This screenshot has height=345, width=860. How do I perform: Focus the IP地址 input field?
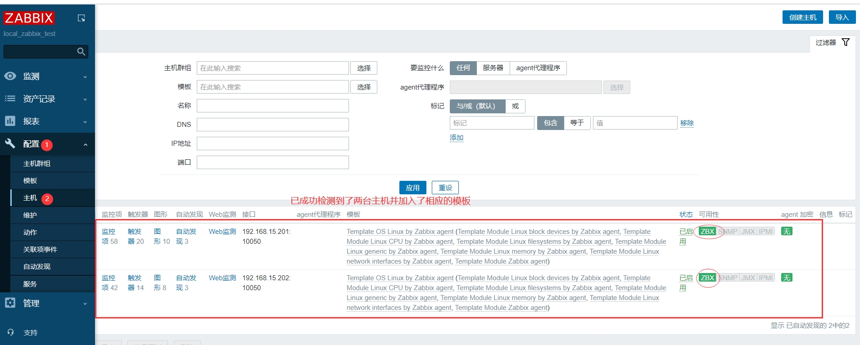pyautogui.click(x=273, y=143)
